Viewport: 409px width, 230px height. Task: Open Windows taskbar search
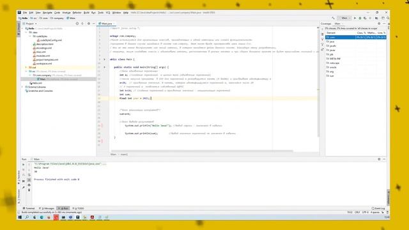(27, 217)
